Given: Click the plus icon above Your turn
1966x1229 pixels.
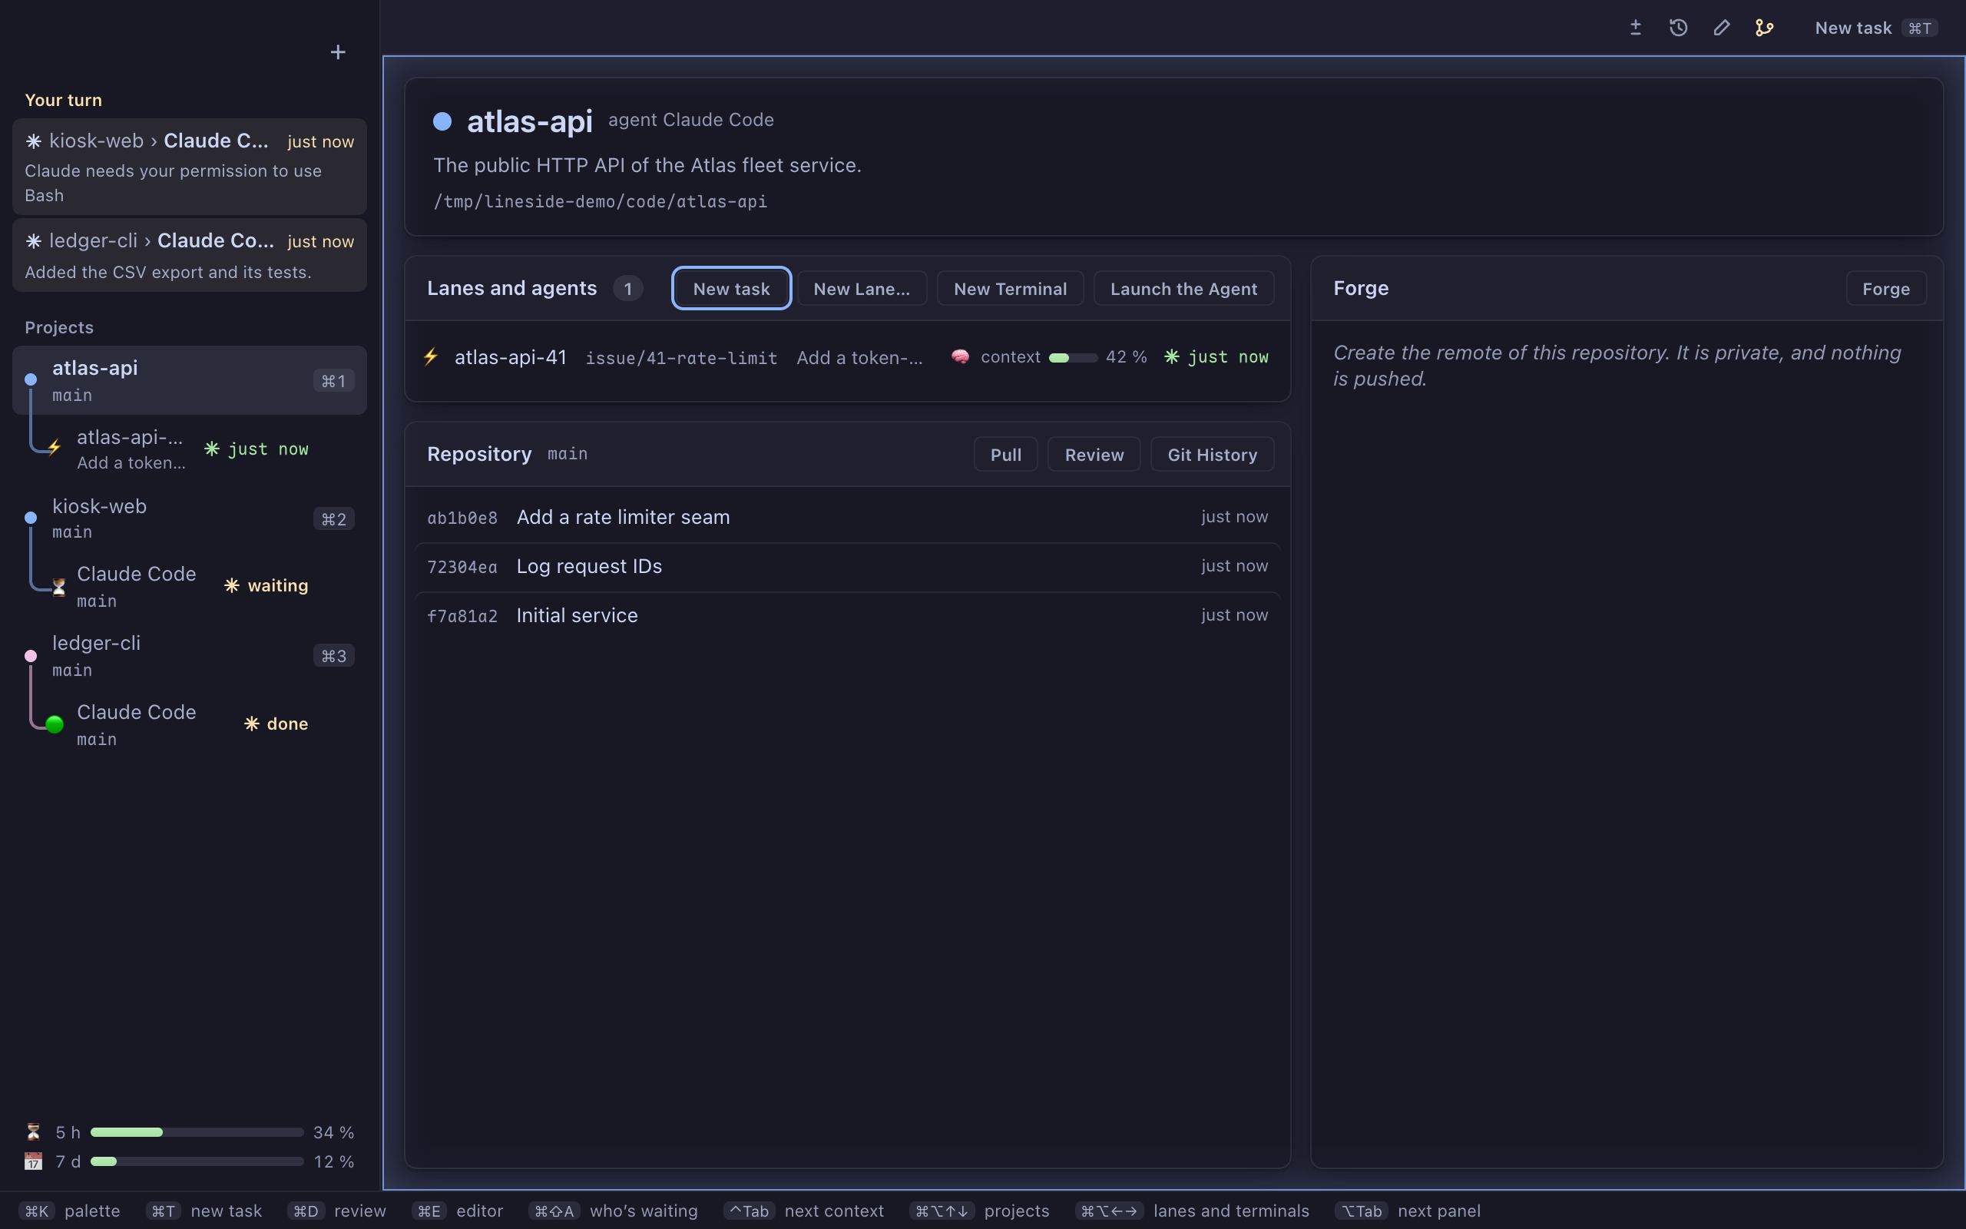Looking at the screenshot, I should [338, 52].
